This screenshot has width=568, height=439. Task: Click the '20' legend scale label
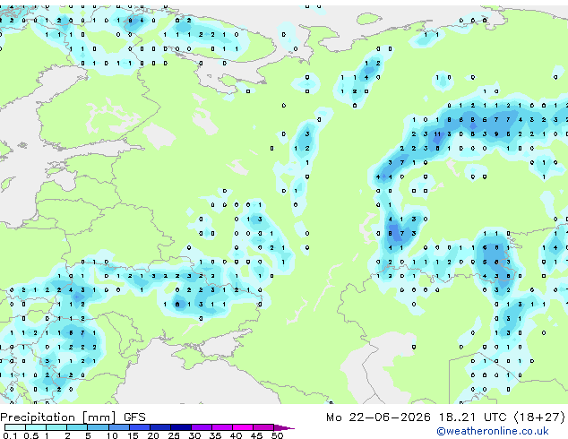[x=153, y=435]
